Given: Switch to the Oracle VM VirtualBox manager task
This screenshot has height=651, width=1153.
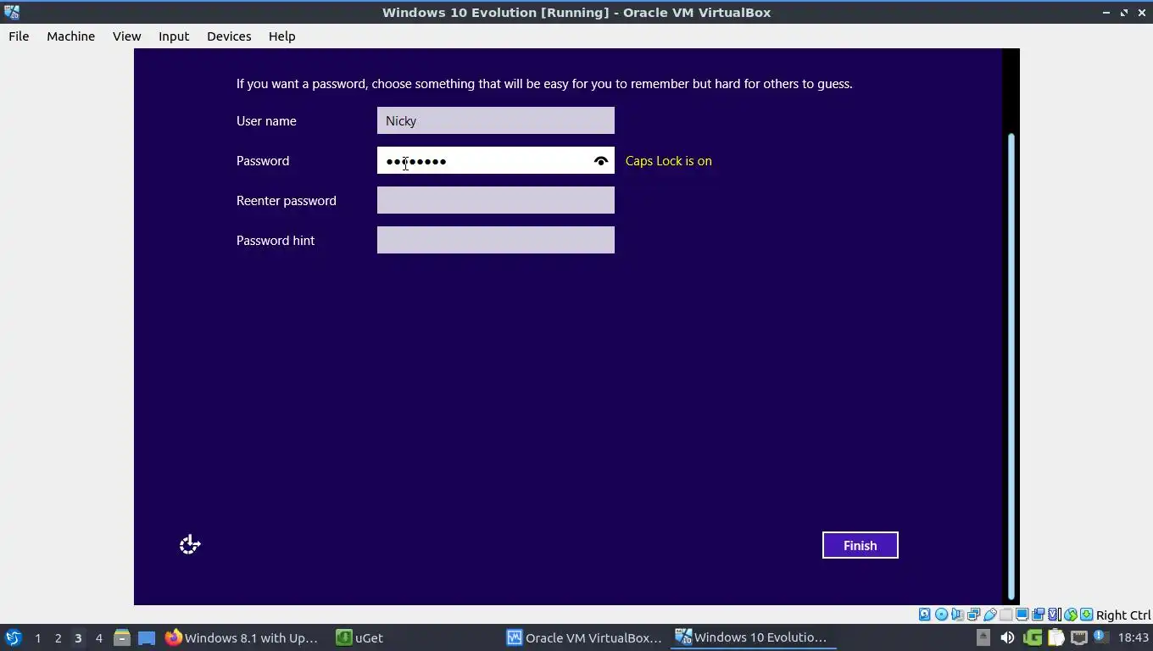Looking at the screenshot, I should [585, 637].
